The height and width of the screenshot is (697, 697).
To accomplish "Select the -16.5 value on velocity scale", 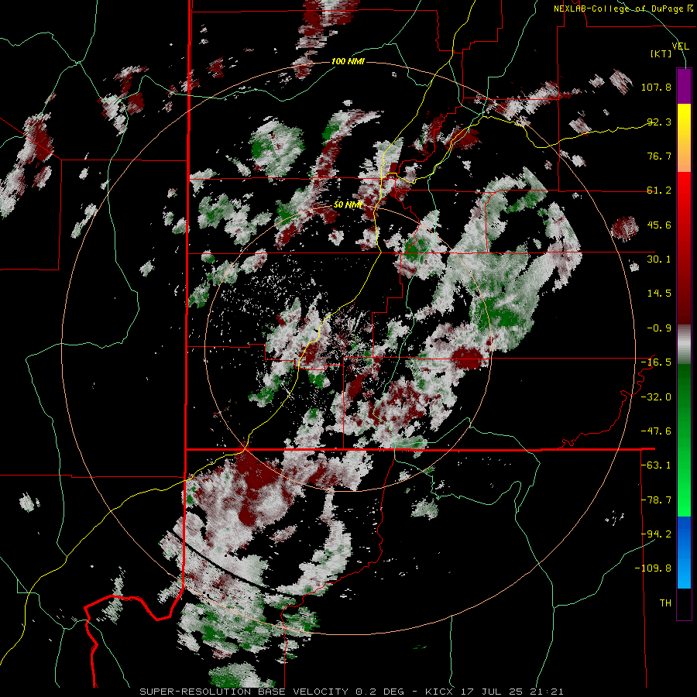I will tap(656, 362).
